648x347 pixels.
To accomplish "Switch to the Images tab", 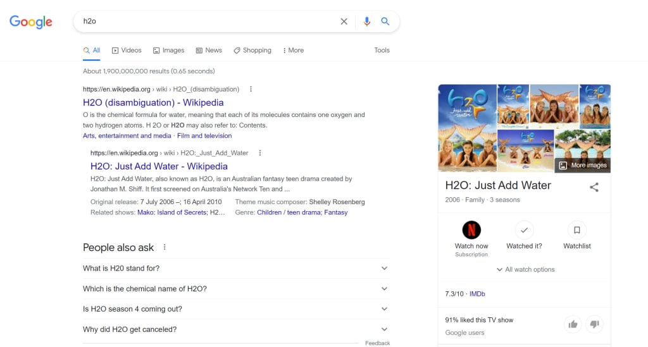I will pyautogui.click(x=168, y=51).
